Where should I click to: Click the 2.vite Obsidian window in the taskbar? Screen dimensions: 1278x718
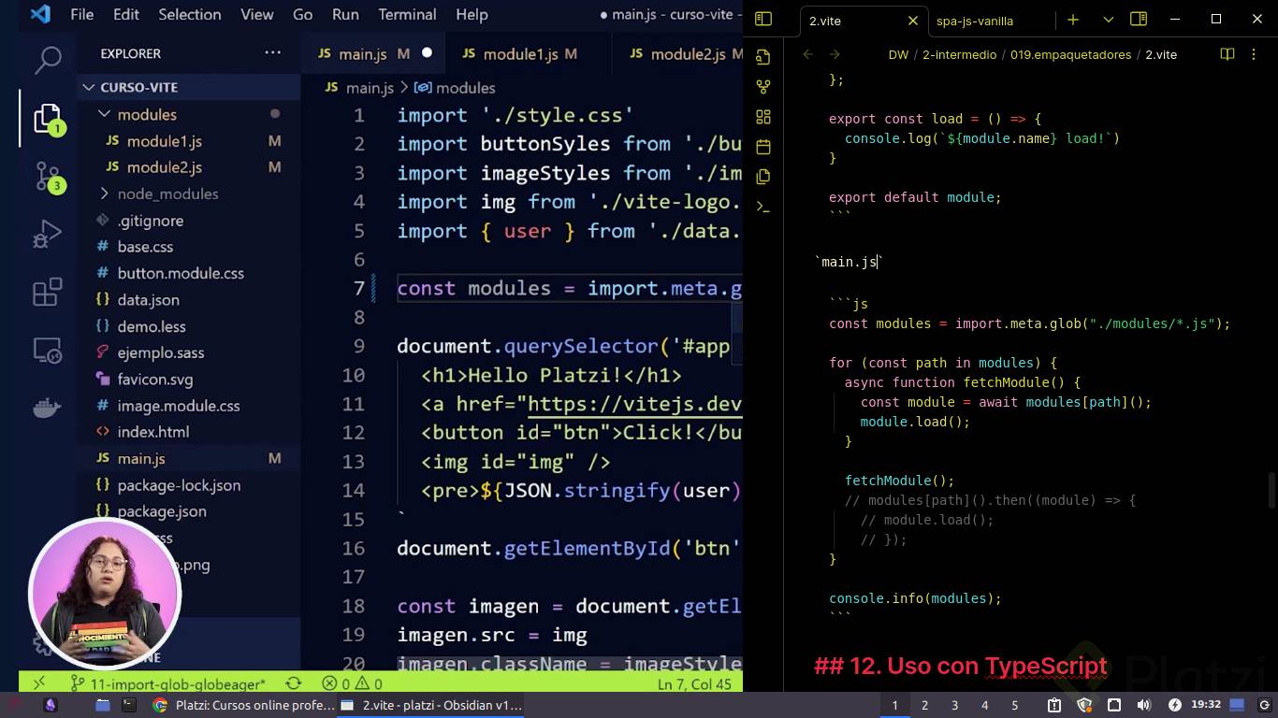coord(431,705)
